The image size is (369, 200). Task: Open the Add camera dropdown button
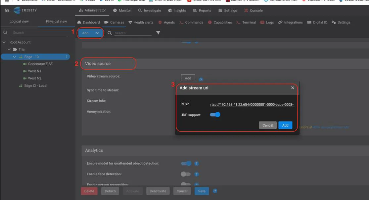pos(90,33)
